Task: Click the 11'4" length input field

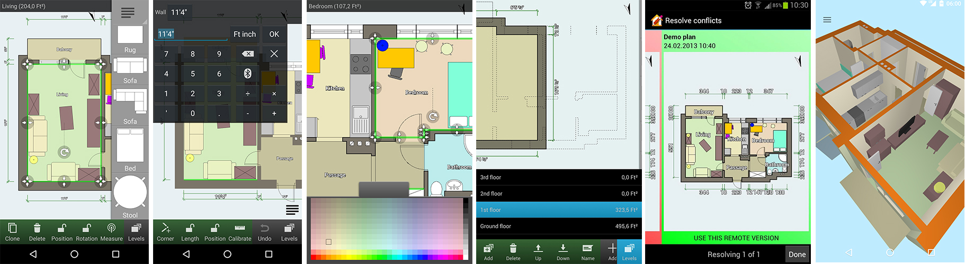Action: (192, 34)
